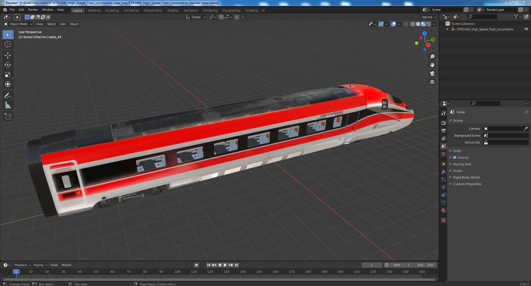
Task: Switch orthographic/perspective grid icon
Action: point(432,82)
